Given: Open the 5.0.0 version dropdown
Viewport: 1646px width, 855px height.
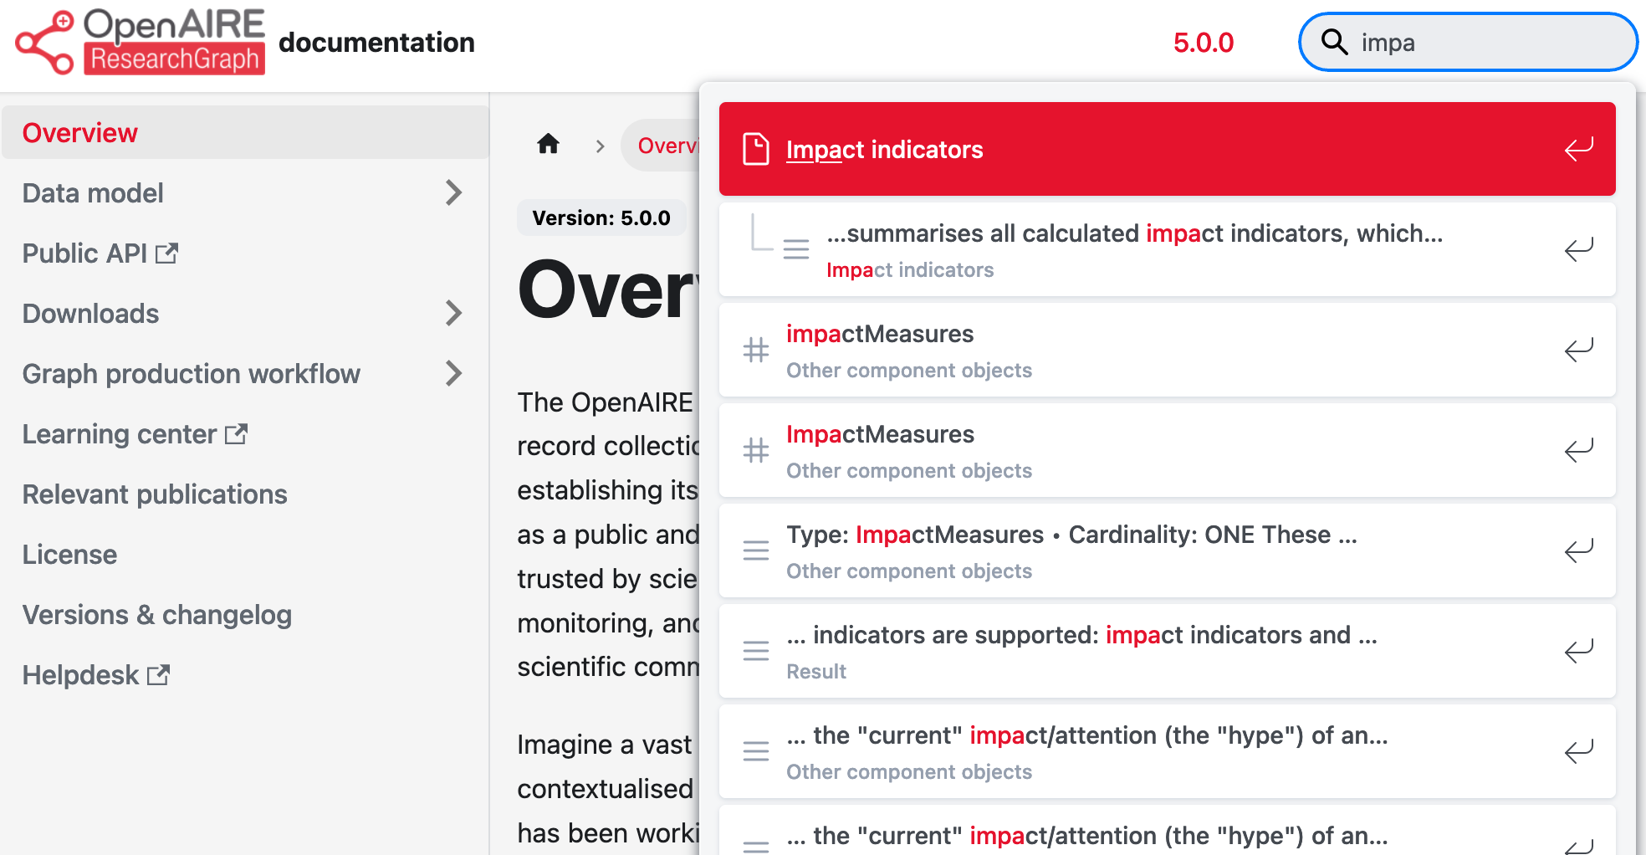Looking at the screenshot, I should (x=1203, y=43).
